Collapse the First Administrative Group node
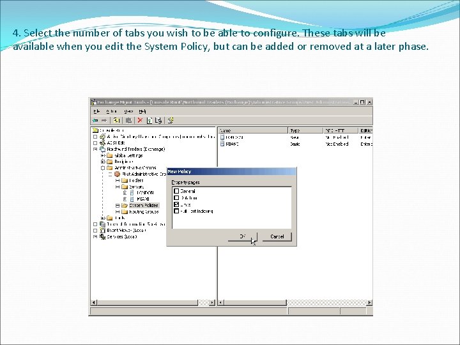This screenshot has width=460, height=345. tap(110, 174)
